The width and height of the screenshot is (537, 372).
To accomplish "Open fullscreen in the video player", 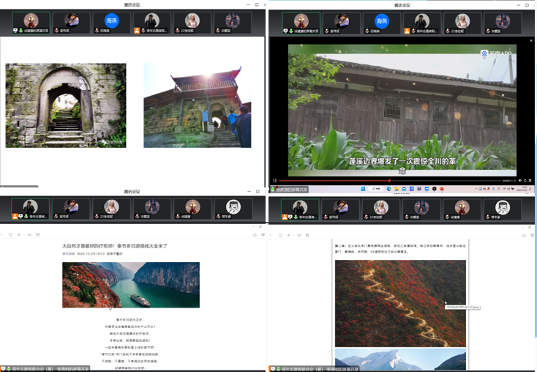I will 530,180.
